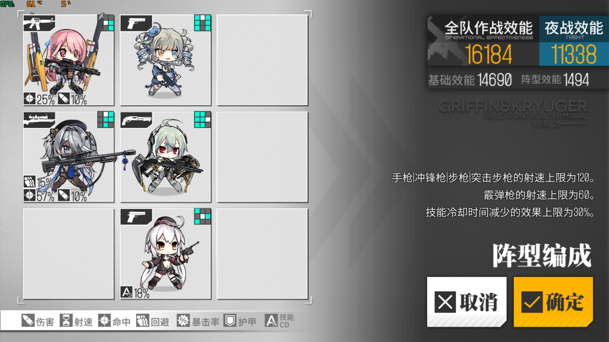Screen dimensions: 609x342
Task: Click the 射速 rate-of-fire hourglass icon
Action: pos(66,321)
